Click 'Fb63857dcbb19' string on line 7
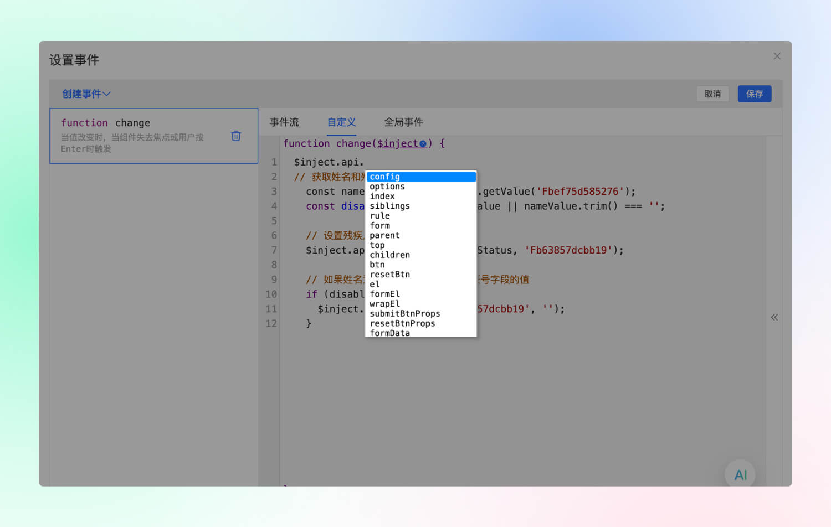 coord(568,250)
